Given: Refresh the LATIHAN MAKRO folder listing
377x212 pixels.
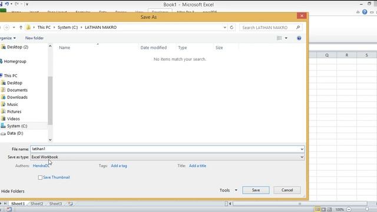Looking at the screenshot, I should pos(232,28).
